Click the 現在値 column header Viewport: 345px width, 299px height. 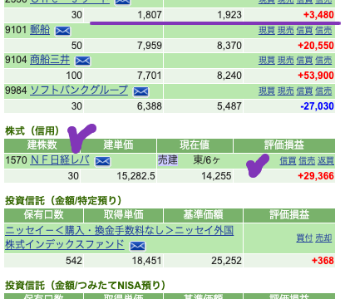click(195, 145)
